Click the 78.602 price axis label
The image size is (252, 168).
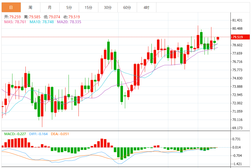click(237, 45)
